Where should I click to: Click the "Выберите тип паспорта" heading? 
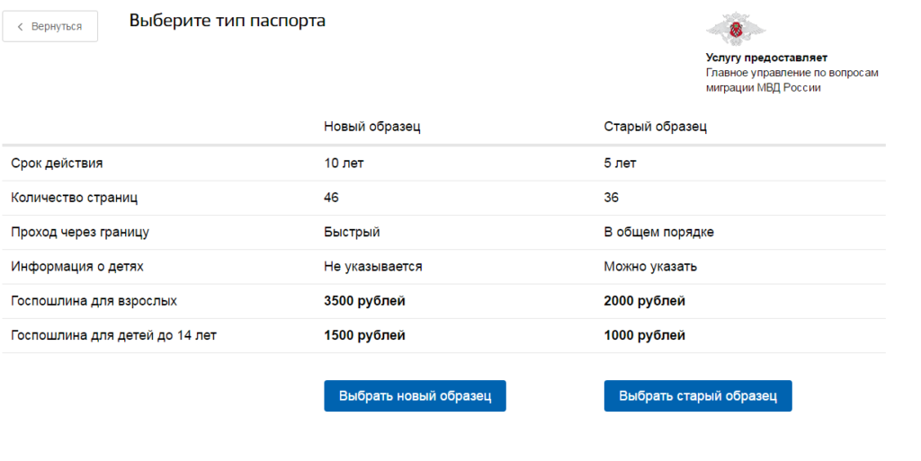(228, 21)
